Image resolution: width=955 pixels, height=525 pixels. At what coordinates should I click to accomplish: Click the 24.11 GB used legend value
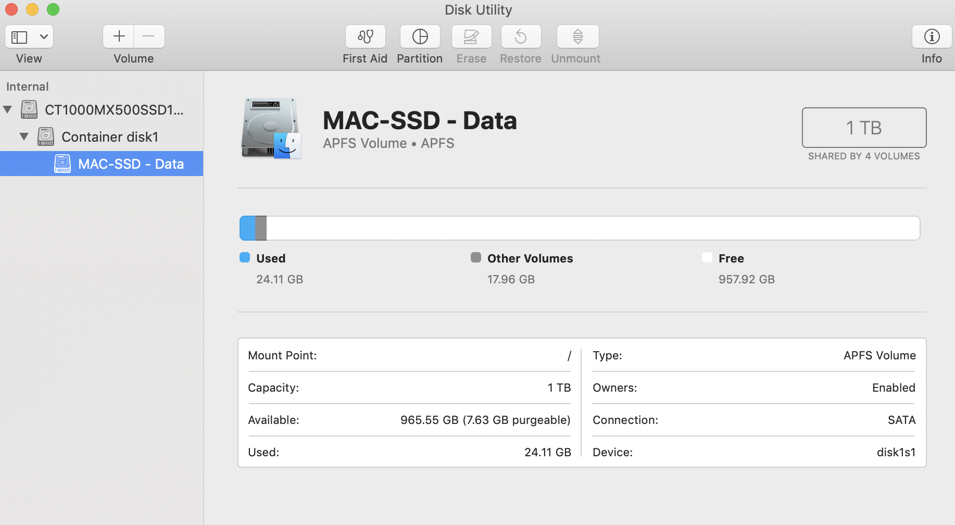click(280, 279)
